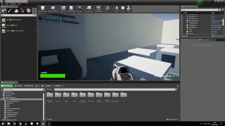Open Add New dropdown in Content Browser

point(7,86)
